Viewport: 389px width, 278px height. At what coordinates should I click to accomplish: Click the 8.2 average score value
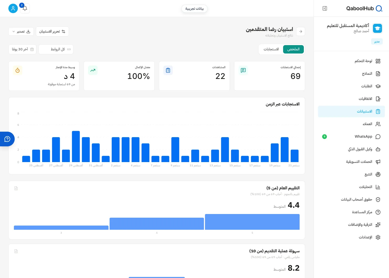coord(294,268)
